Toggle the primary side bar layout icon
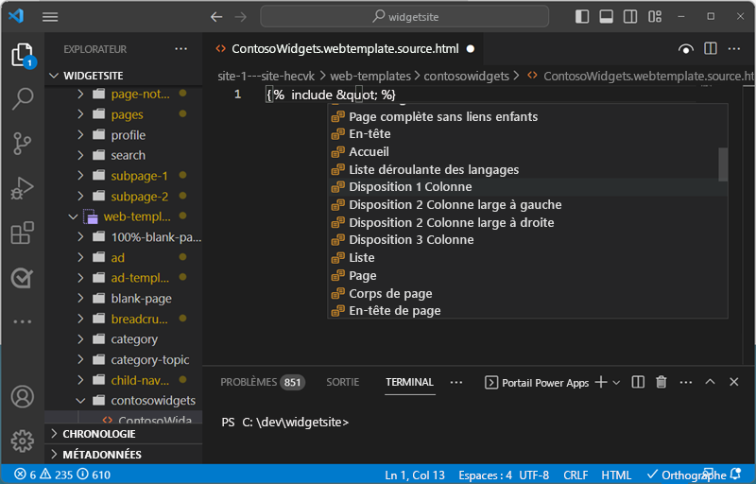The height and width of the screenshot is (484, 756). tap(582, 17)
